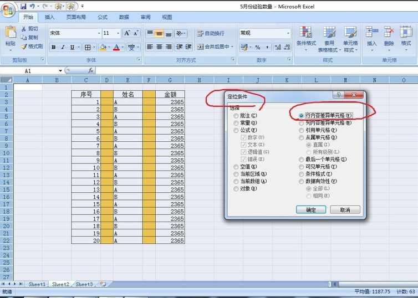The height and width of the screenshot is (298, 418).
Task: Open the fill color dropdown arrow
Action: click(109, 48)
